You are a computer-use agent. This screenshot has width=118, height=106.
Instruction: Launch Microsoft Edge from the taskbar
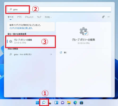75,103
